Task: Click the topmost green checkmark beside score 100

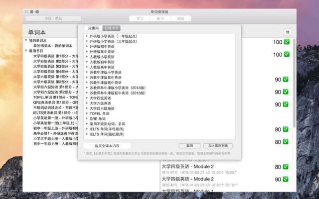Action: click(x=286, y=42)
